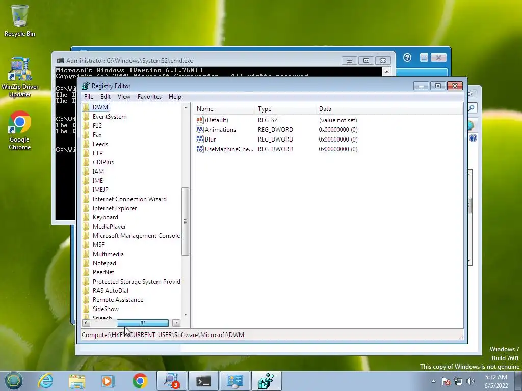Select the Animations value name
Image resolution: width=522 pixels, height=391 pixels.
pyautogui.click(x=220, y=130)
